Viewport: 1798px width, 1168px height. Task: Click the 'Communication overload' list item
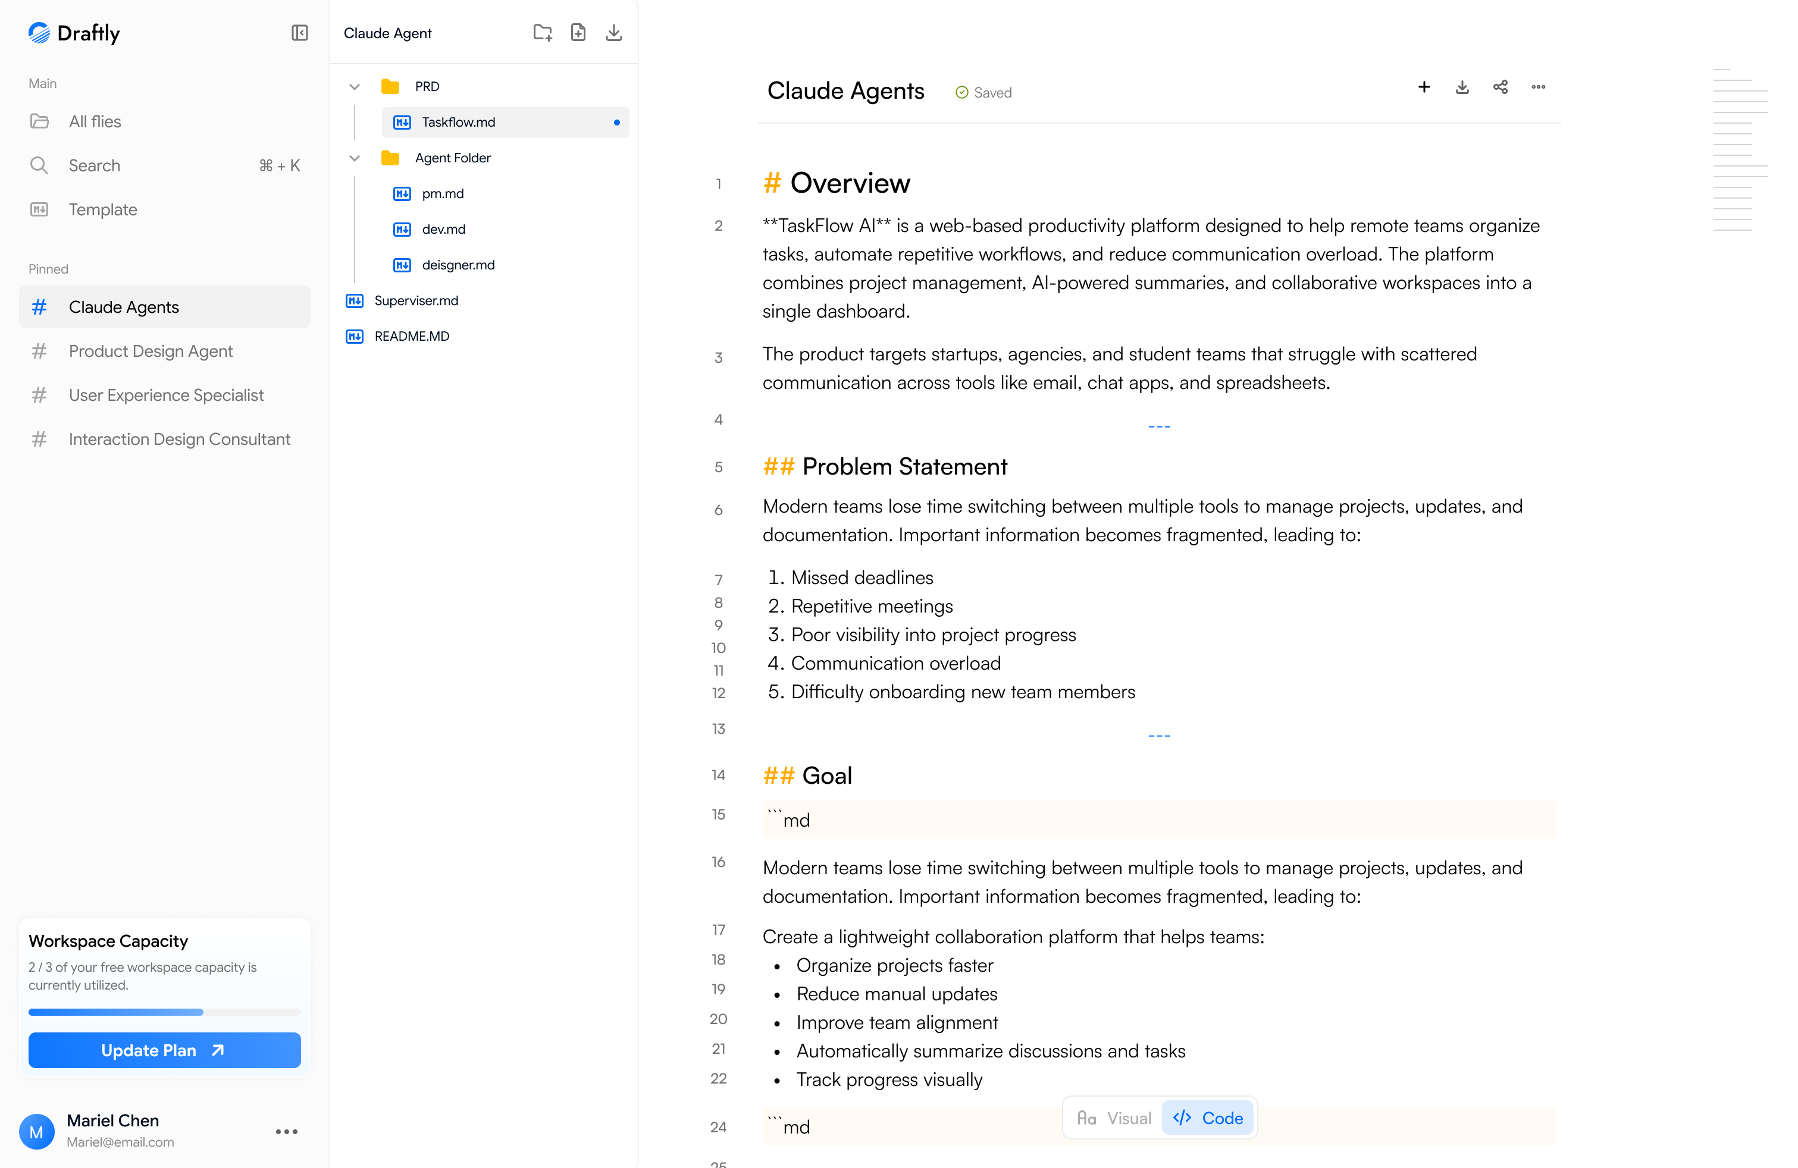(884, 663)
